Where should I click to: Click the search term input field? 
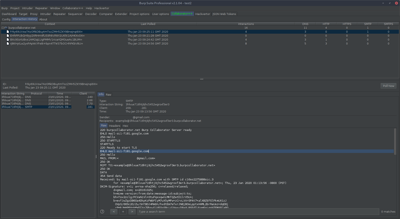(x=258, y=211)
